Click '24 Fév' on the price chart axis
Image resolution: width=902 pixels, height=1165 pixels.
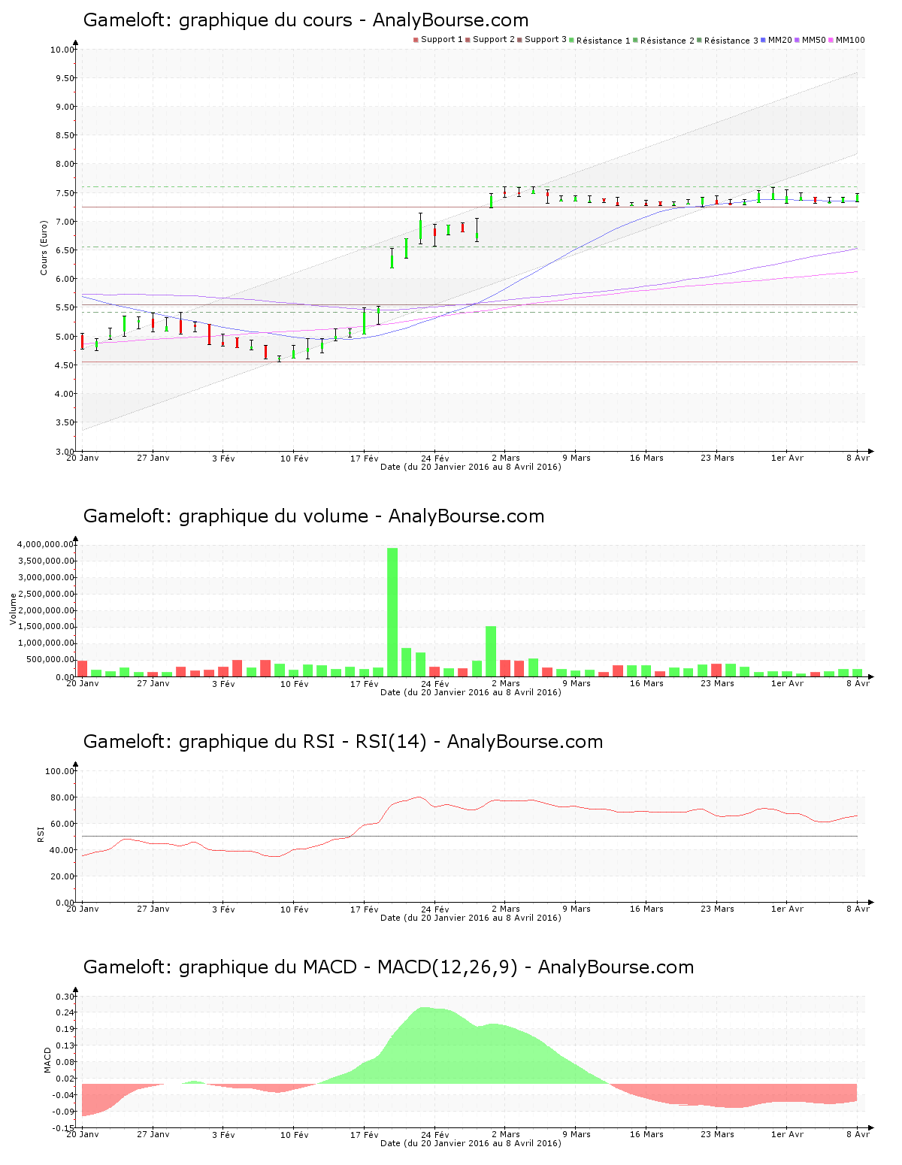click(435, 458)
